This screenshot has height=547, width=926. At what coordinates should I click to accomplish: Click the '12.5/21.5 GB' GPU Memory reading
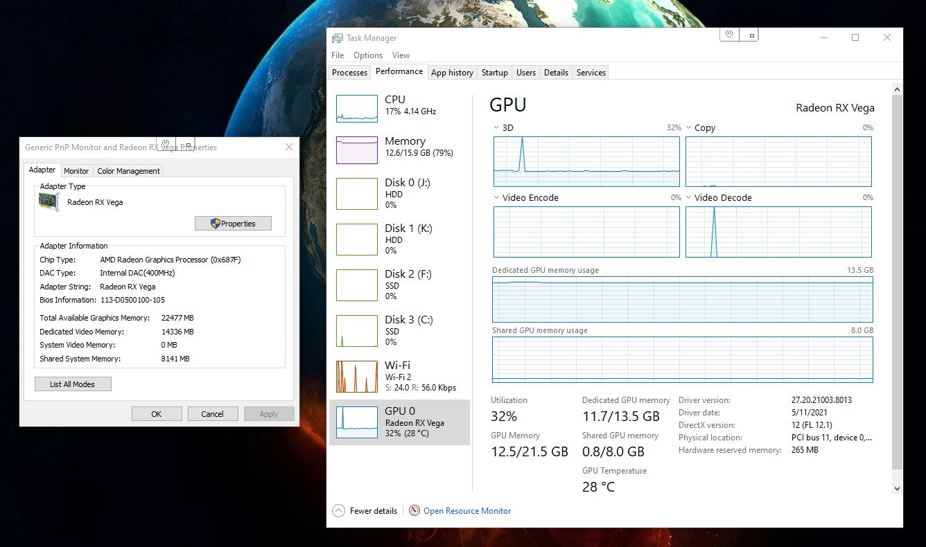click(x=530, y=451)
